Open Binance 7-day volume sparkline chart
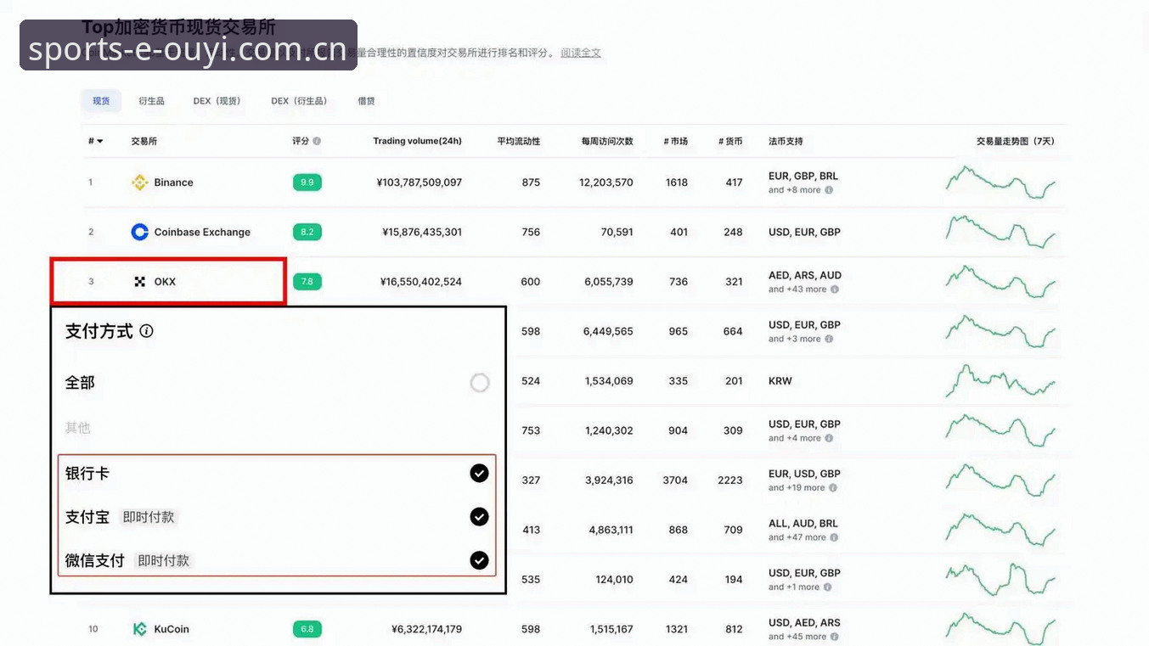 pyautogui.click(x=1000, y=183)
